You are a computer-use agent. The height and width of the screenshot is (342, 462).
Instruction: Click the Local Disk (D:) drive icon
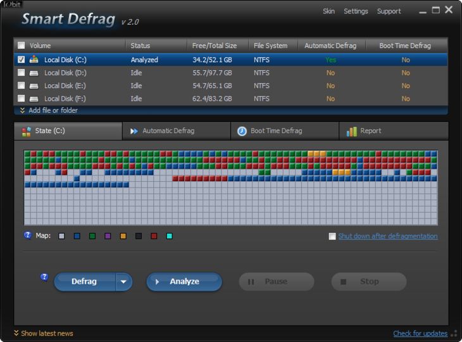pos(34,73)
